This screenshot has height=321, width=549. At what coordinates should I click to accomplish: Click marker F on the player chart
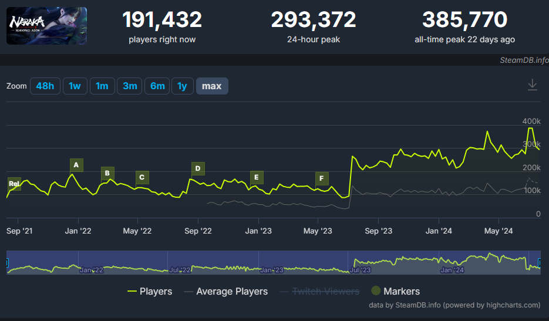[322, 178]
